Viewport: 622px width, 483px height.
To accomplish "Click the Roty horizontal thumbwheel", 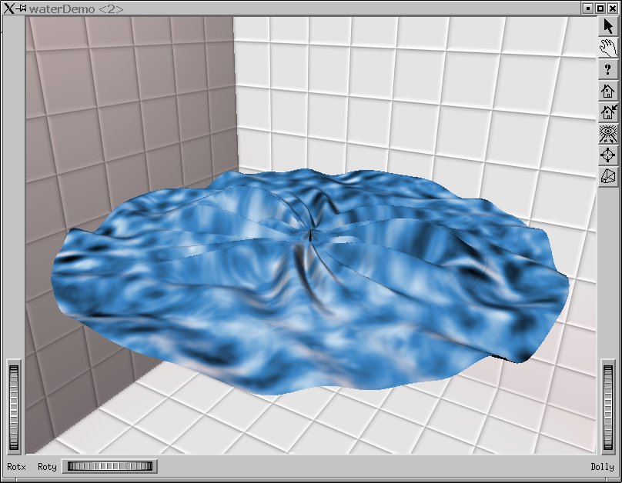I will click(110, 466).
